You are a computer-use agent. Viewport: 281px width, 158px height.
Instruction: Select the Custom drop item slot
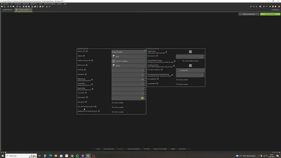pos(190,52)
